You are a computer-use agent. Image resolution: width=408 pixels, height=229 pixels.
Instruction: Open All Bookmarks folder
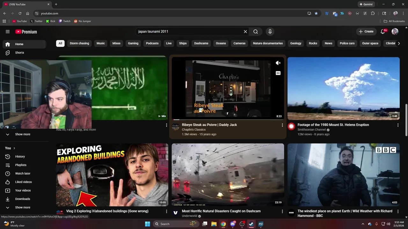[x=394, y=21]
